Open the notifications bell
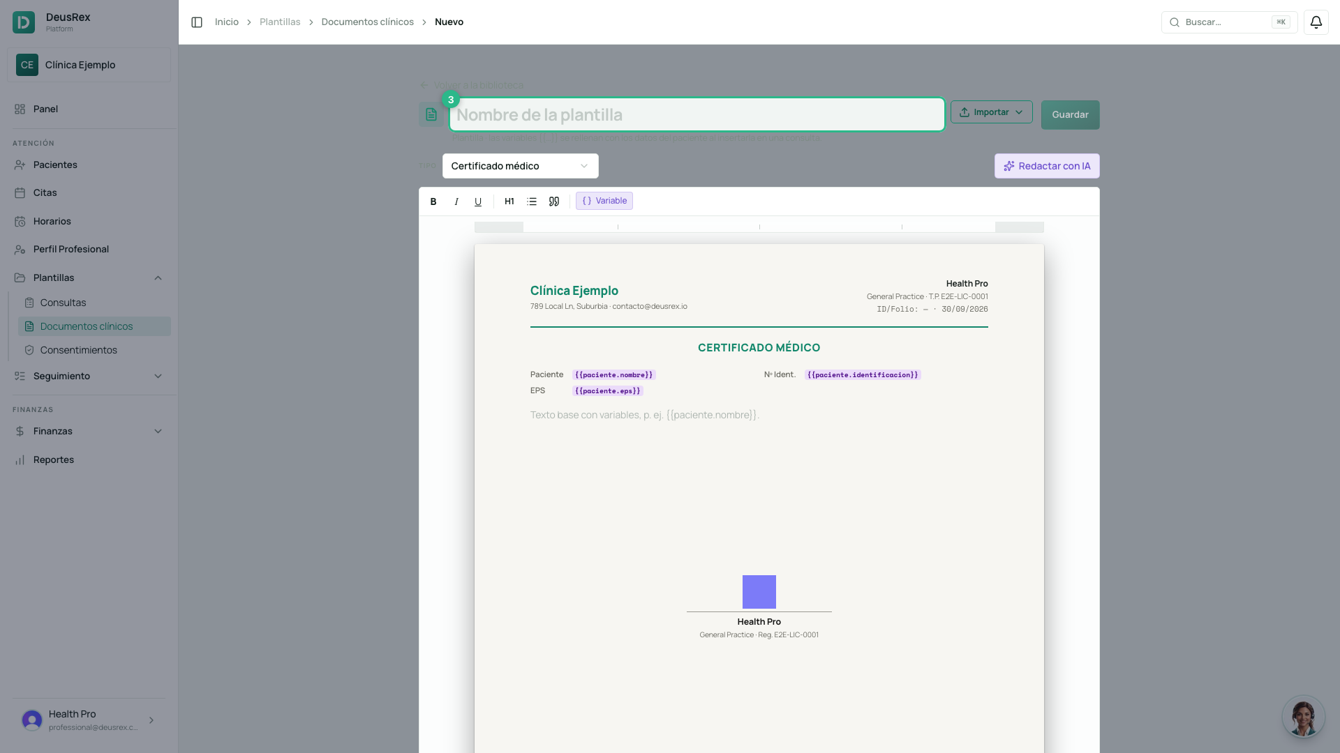 tap(1316, 22)
